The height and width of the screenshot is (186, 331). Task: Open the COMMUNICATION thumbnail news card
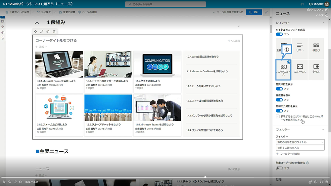tap(157, 72)
